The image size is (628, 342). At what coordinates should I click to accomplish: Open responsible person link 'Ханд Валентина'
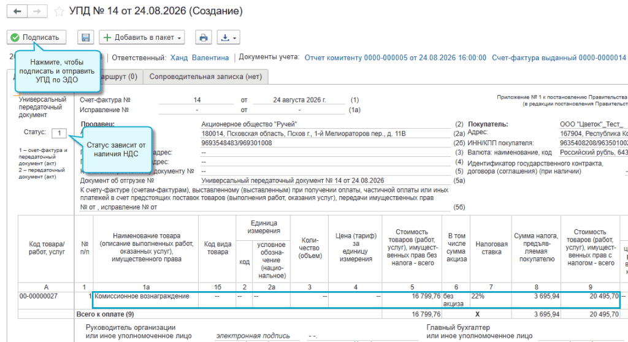pos(199,58)
